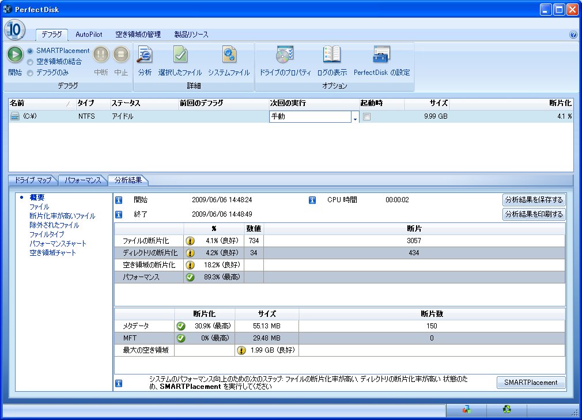Open パフォーマンス tab
Screen dimensions: 582x420
pyautogui.click(x=83, y=180)
